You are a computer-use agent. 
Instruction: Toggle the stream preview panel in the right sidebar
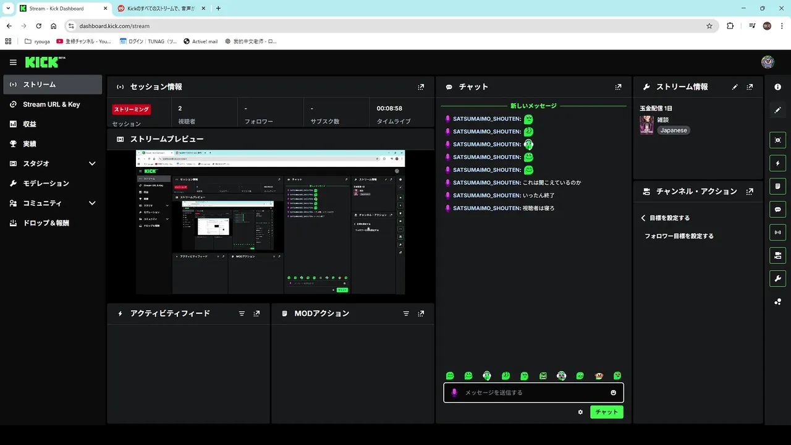pyautogui.click(x=777, y=140)
